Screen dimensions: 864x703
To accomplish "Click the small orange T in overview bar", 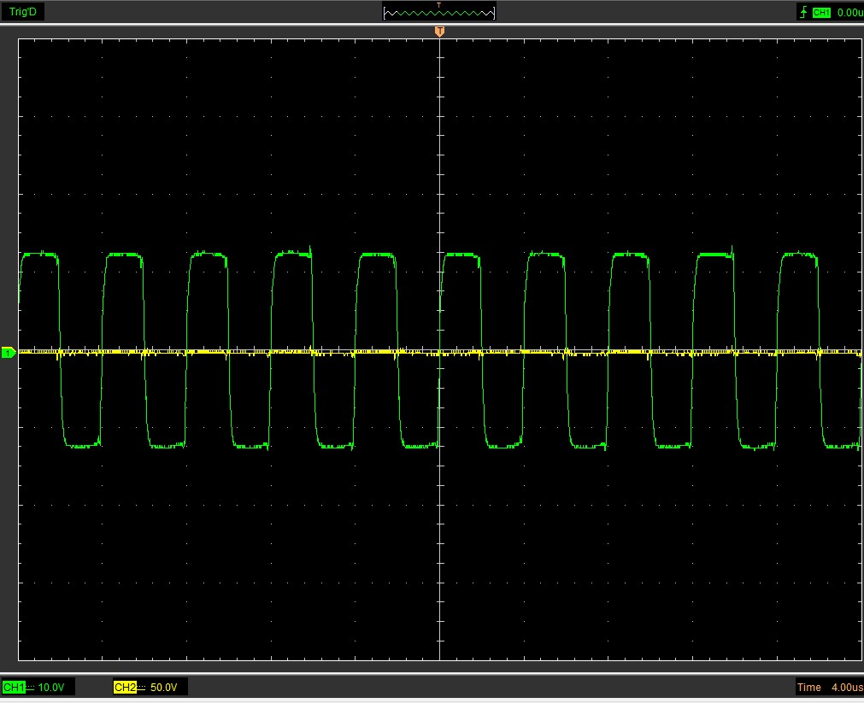I will 439,5.
